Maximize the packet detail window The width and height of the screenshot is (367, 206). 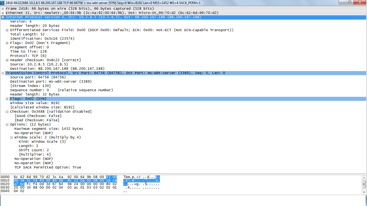point(349,3)
